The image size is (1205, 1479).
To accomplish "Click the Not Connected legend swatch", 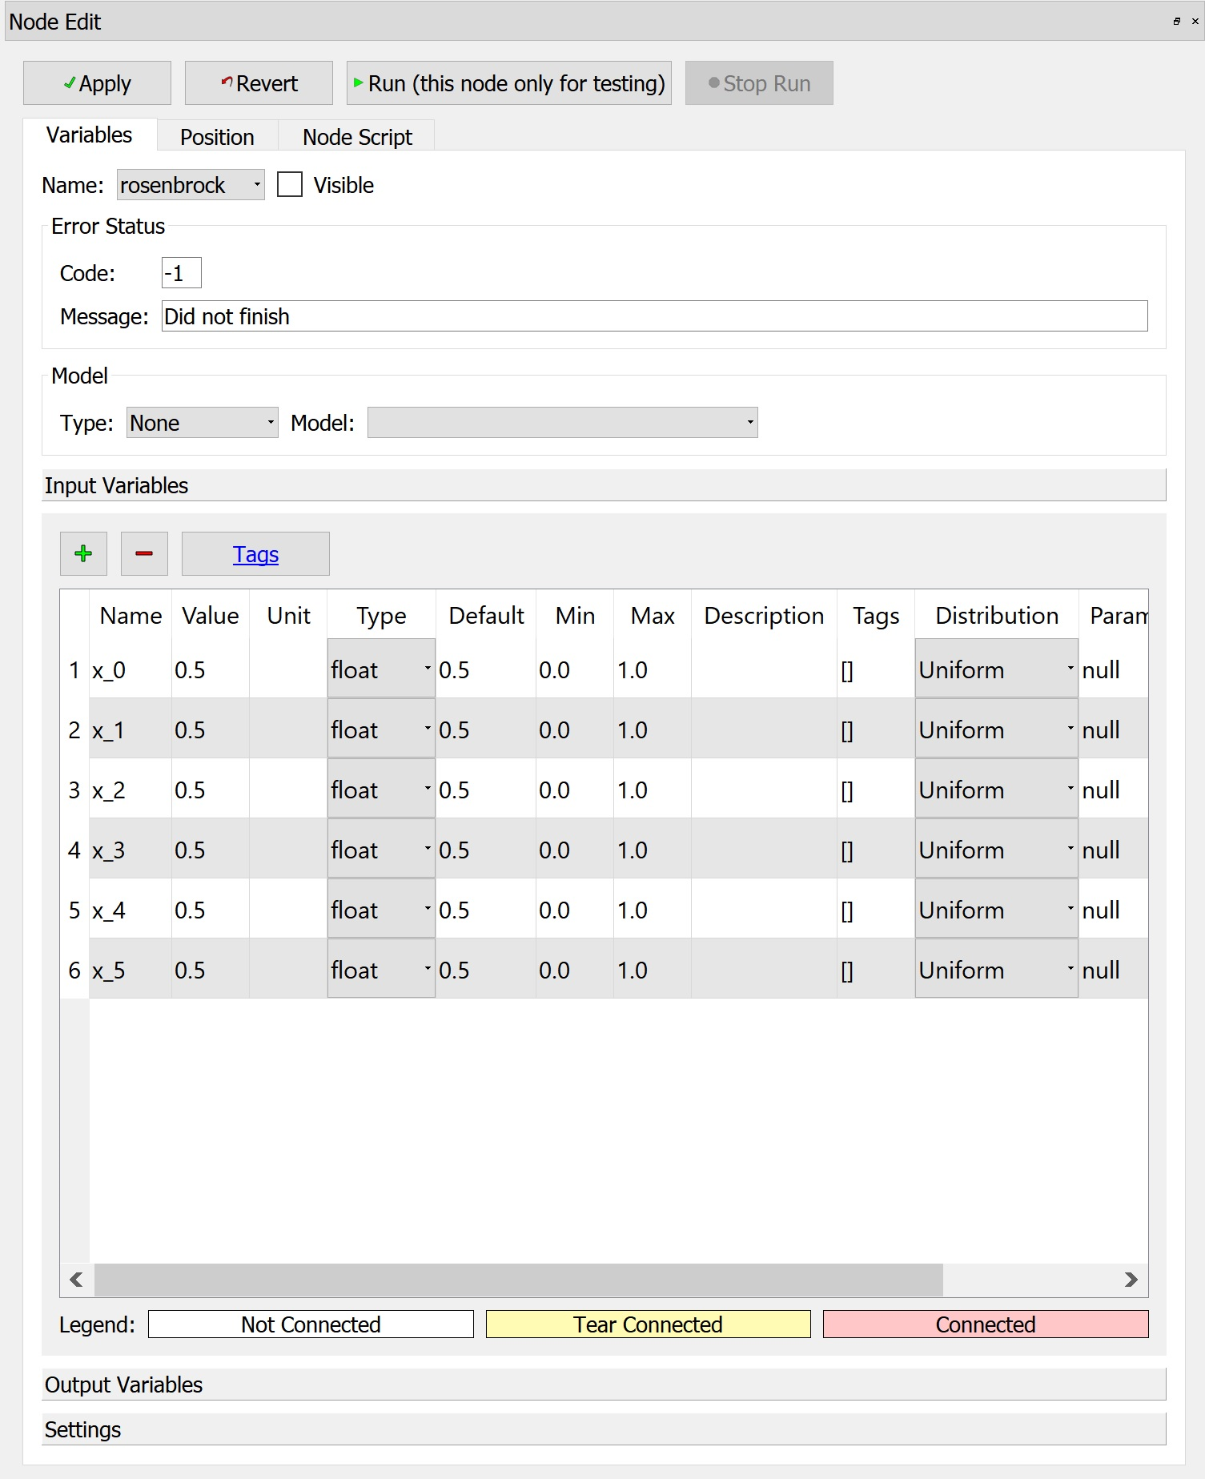I will tap(311, 1324).
